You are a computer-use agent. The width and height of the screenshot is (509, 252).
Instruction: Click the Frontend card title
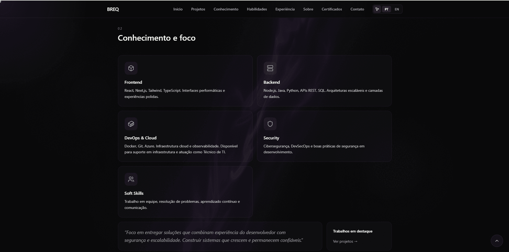tap(133, 82)
